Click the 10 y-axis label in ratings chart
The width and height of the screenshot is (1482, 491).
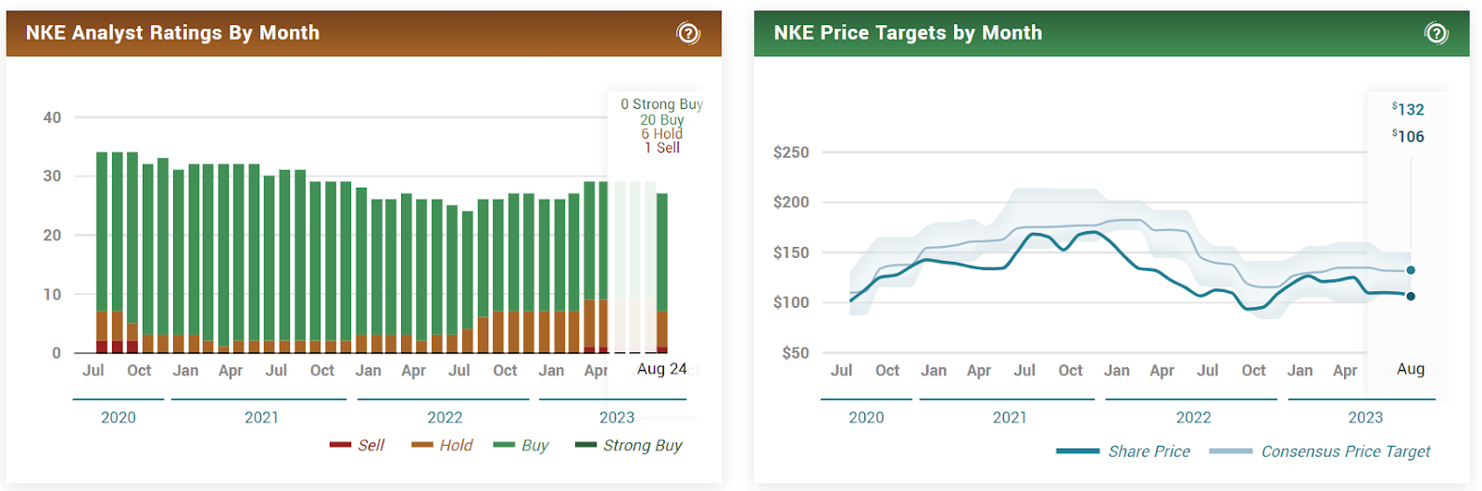point(52,294)
